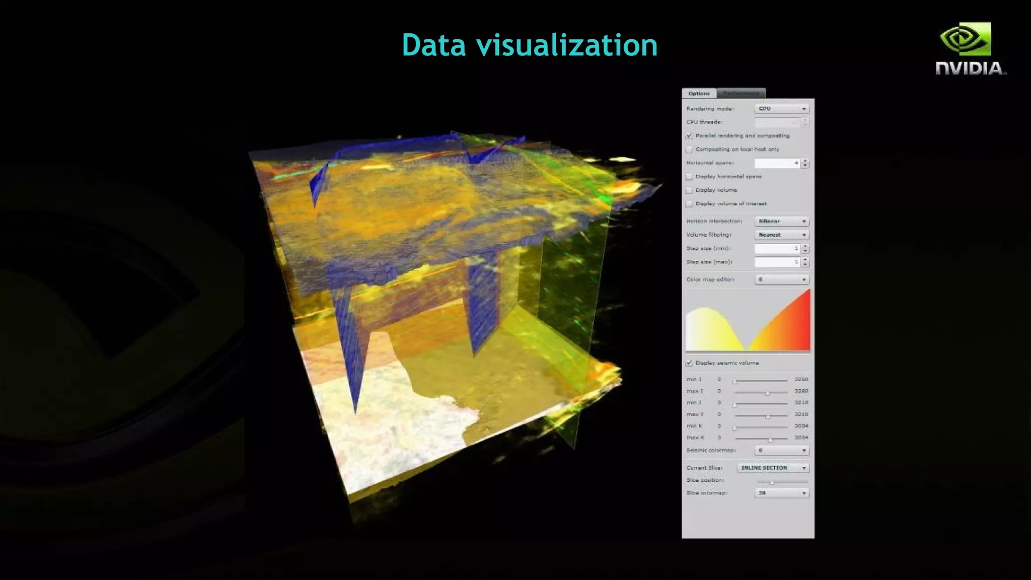Image resolution: width=1031 pixels, height=580 pixels.
Task: Toggle Parallel rendering and compositing checkbox
Action: coord(689,136)
